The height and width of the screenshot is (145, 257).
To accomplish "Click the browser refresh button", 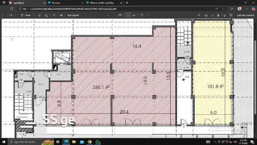I will pyautogui.click(x=12, y=9).
